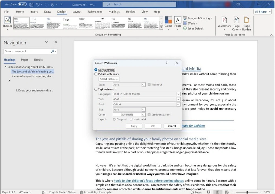
Task: Open the watermark Font dropdown
Action: 178,104
